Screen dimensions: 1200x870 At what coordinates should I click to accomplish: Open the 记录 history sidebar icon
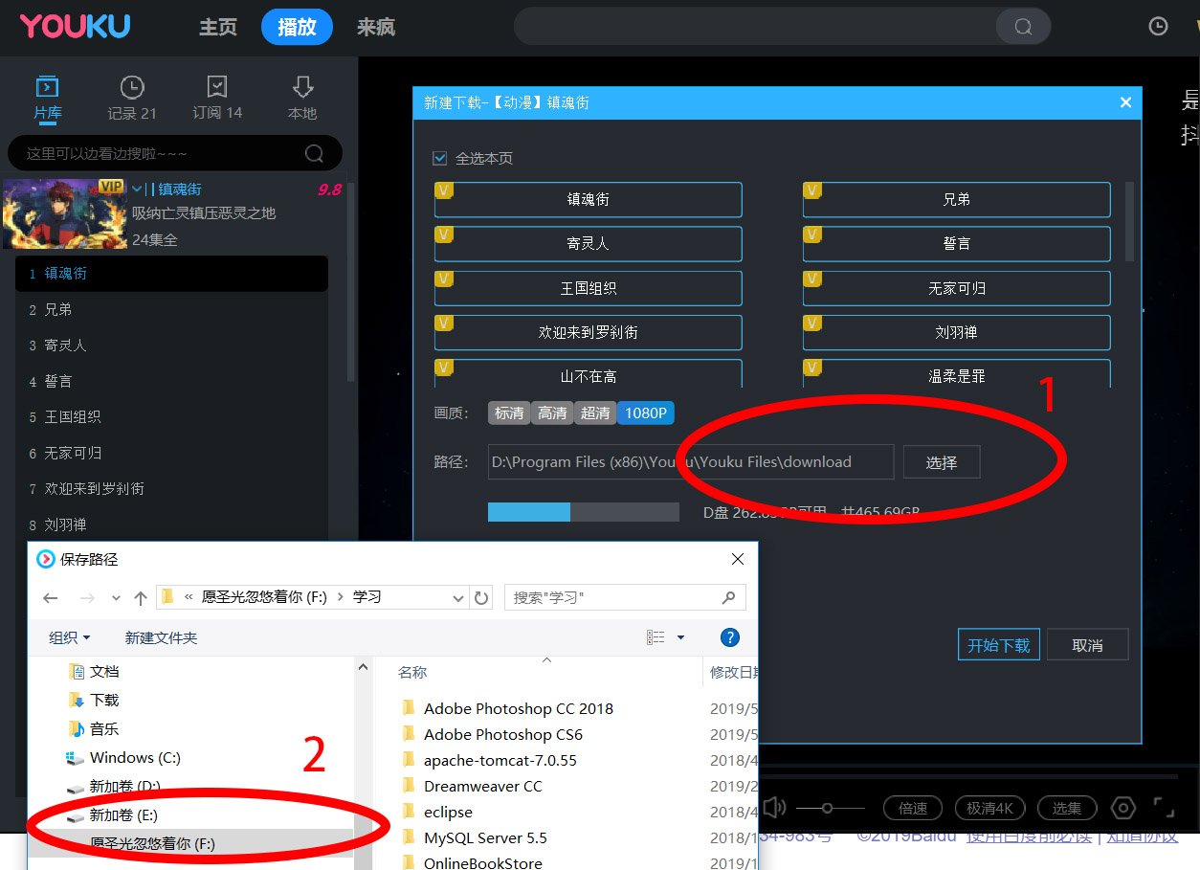(x=131, y=97)
